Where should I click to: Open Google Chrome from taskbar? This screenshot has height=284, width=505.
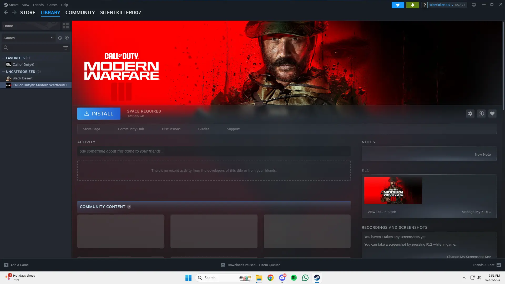tap(271, 278)
